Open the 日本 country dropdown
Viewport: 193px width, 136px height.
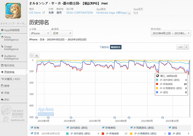[62, 33]
